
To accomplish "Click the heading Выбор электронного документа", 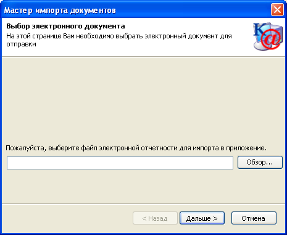I will click(65, 26).
